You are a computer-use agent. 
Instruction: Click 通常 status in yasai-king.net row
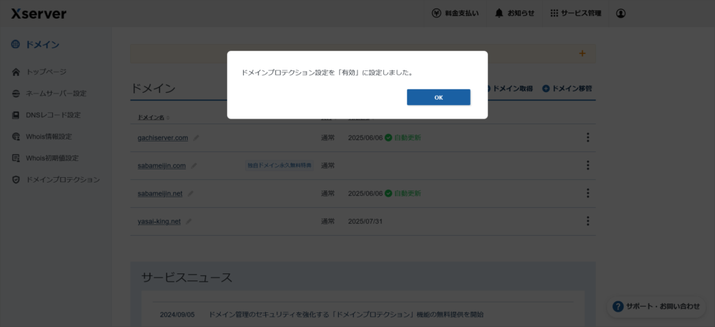click(x=327, y=221)
